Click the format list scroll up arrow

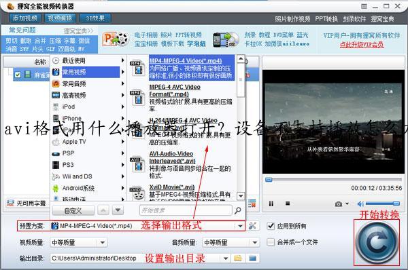click(x=241, y=58)
